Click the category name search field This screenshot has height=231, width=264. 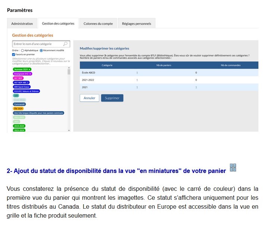(x=37, y=44)
